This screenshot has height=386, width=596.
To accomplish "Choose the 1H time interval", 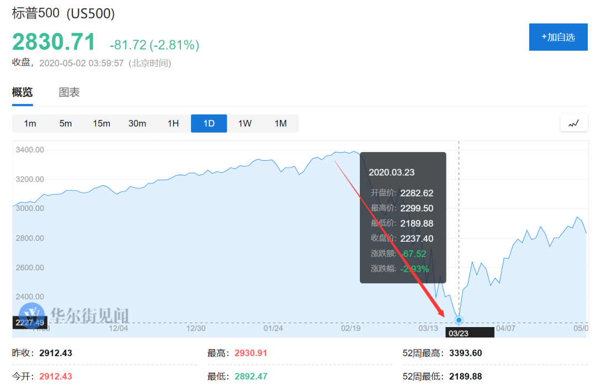I will (173, 123).
